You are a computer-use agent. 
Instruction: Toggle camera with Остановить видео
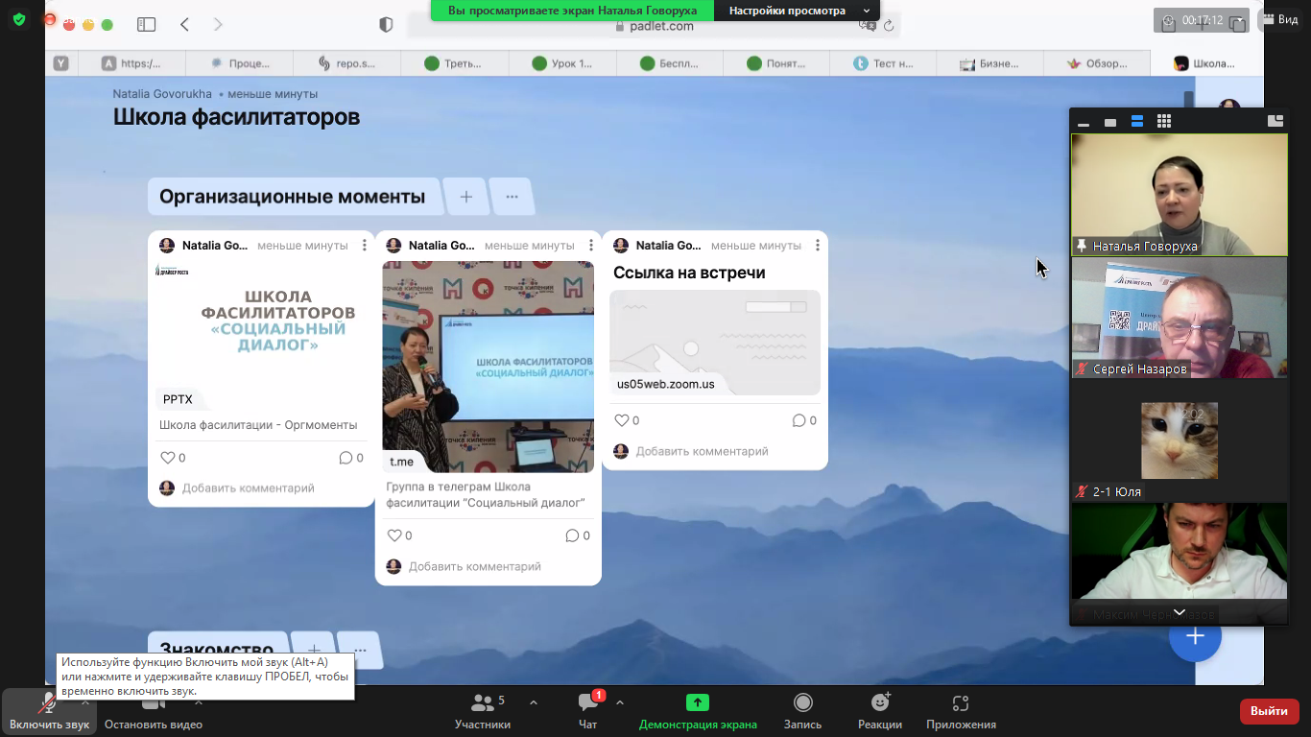point(154,710)
